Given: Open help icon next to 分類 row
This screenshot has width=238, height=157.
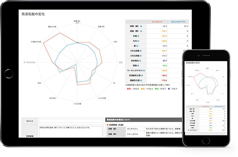Looking at the screenshot, I should click(x=138, y=36).
